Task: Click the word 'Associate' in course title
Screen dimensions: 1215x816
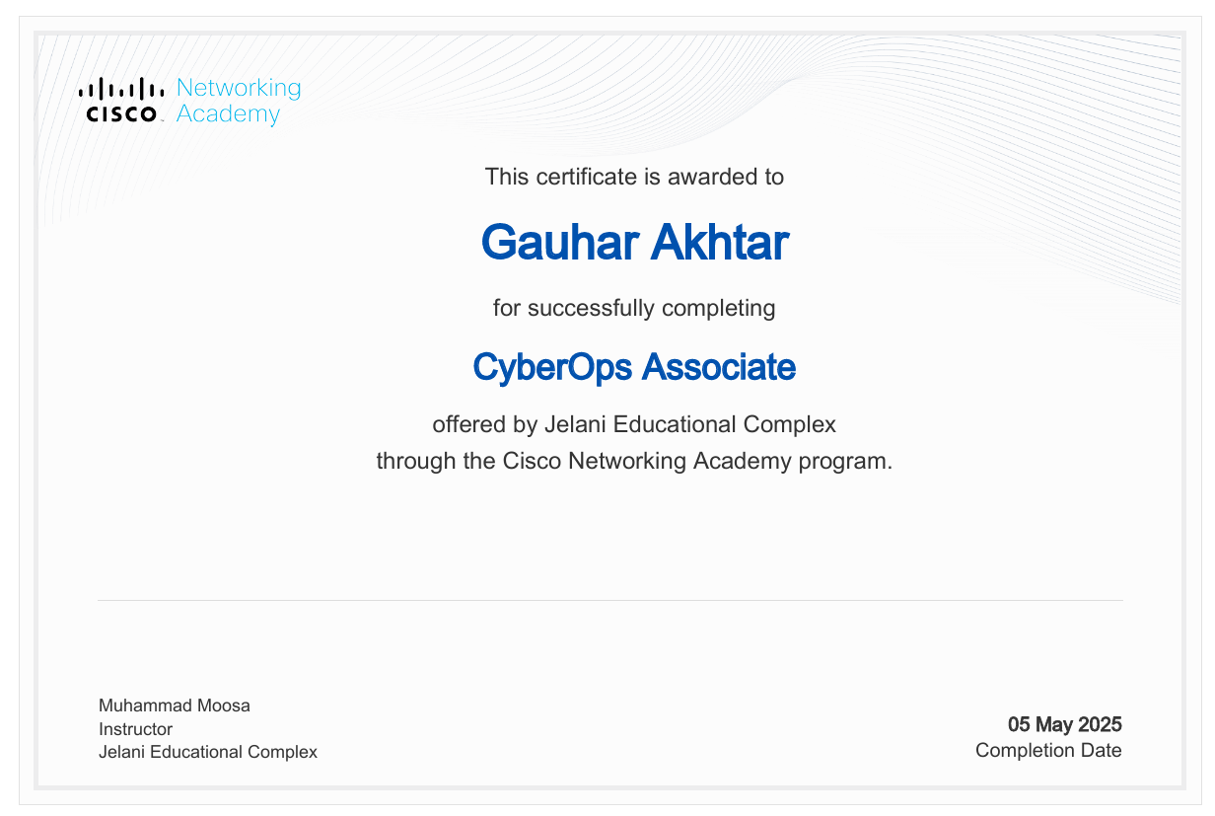Action: [x=719, y=367]
